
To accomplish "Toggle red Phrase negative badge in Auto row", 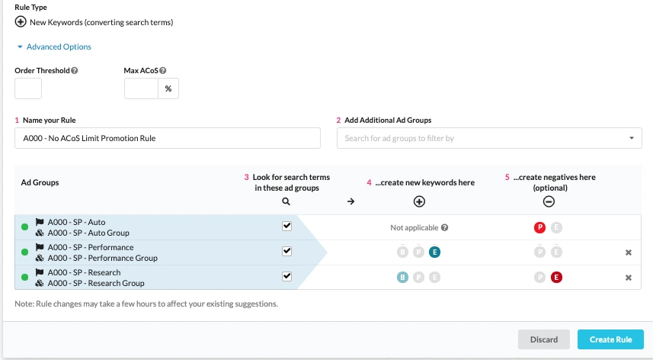I will [x=540, y=227].
